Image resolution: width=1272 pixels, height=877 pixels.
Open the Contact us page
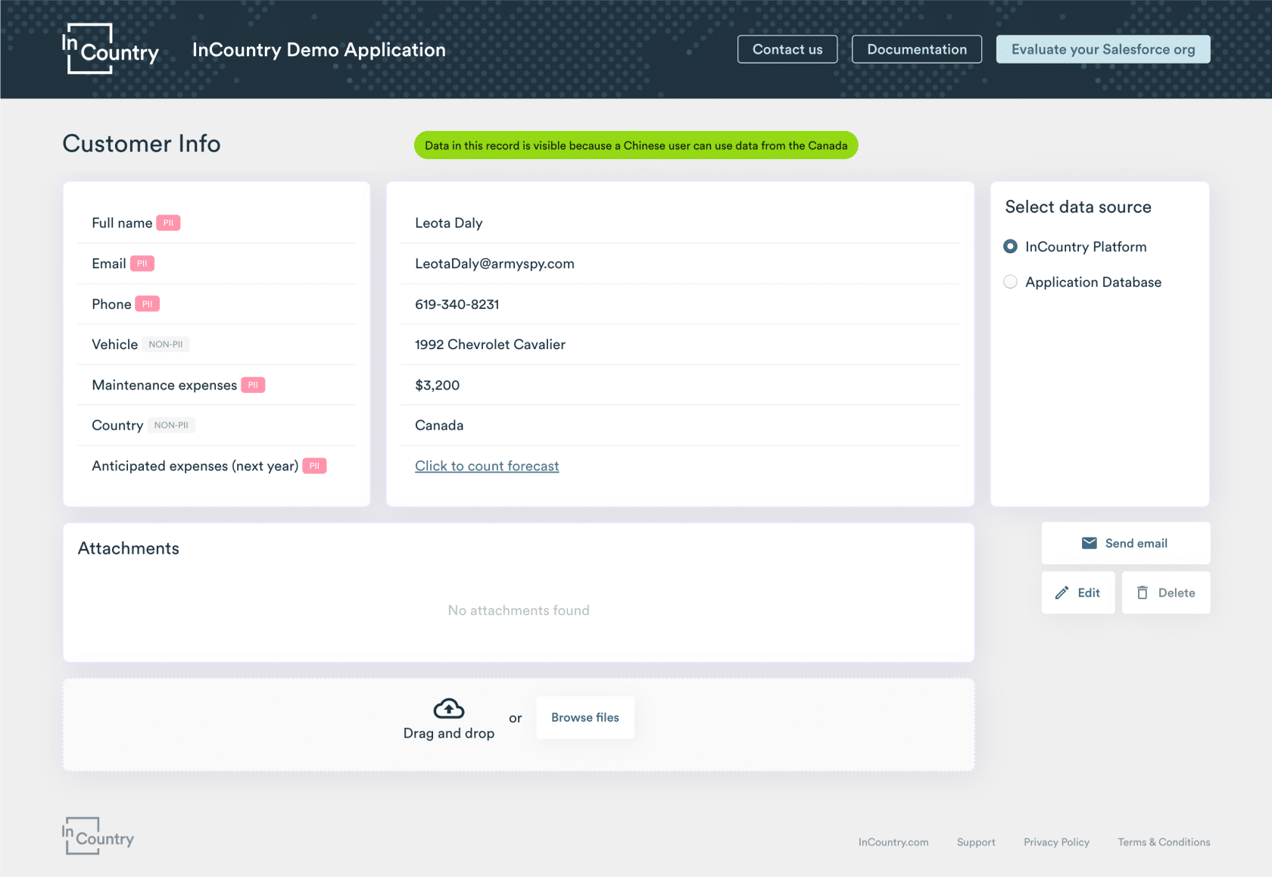tap(787, 48)
